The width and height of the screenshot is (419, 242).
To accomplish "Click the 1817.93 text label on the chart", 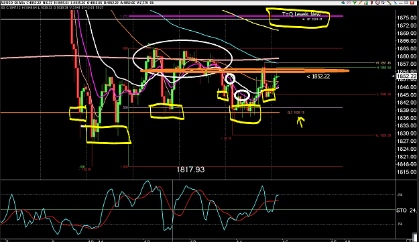I will pyautogui.click(x=190, y=170).
